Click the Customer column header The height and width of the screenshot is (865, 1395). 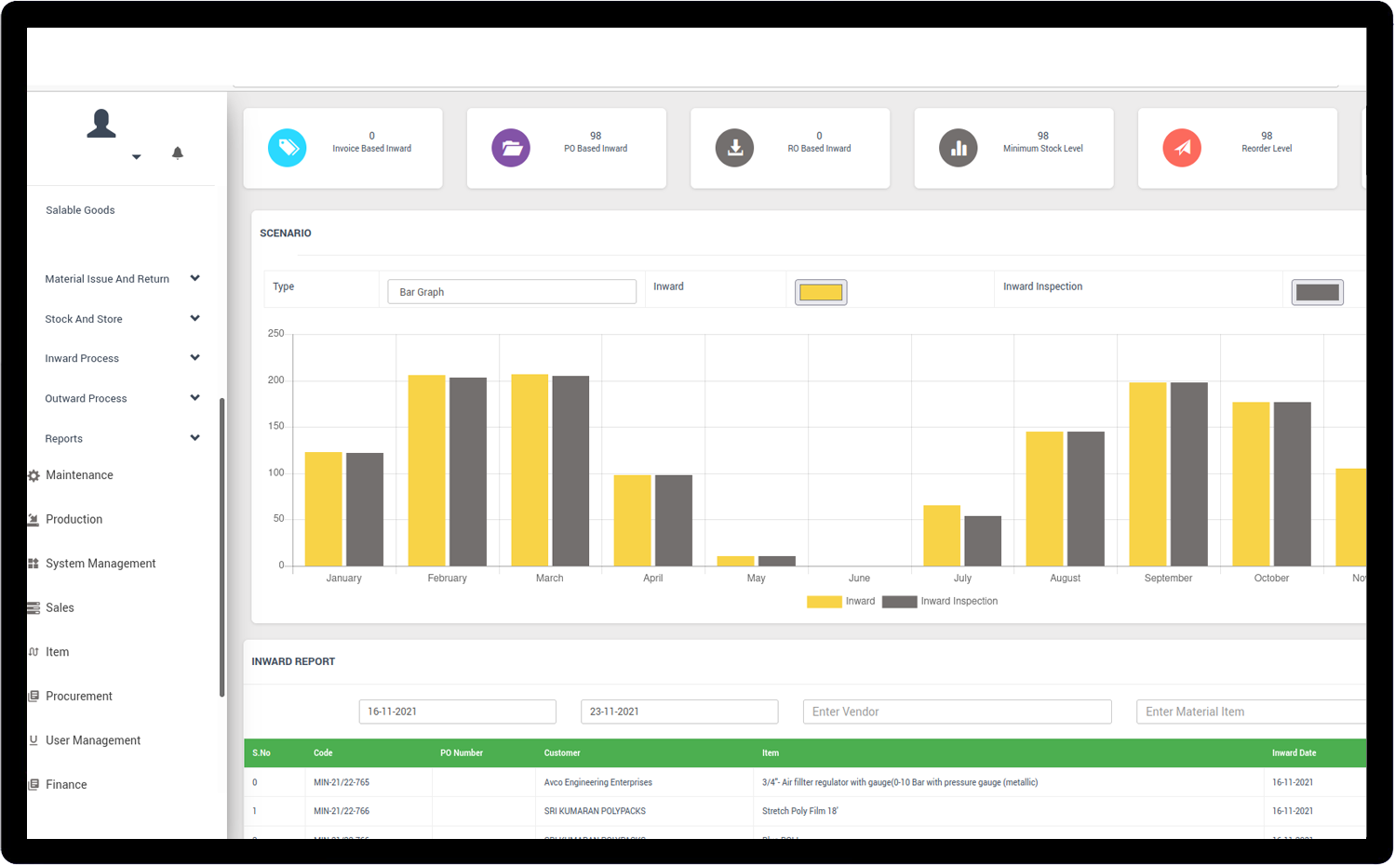[562, 753]
